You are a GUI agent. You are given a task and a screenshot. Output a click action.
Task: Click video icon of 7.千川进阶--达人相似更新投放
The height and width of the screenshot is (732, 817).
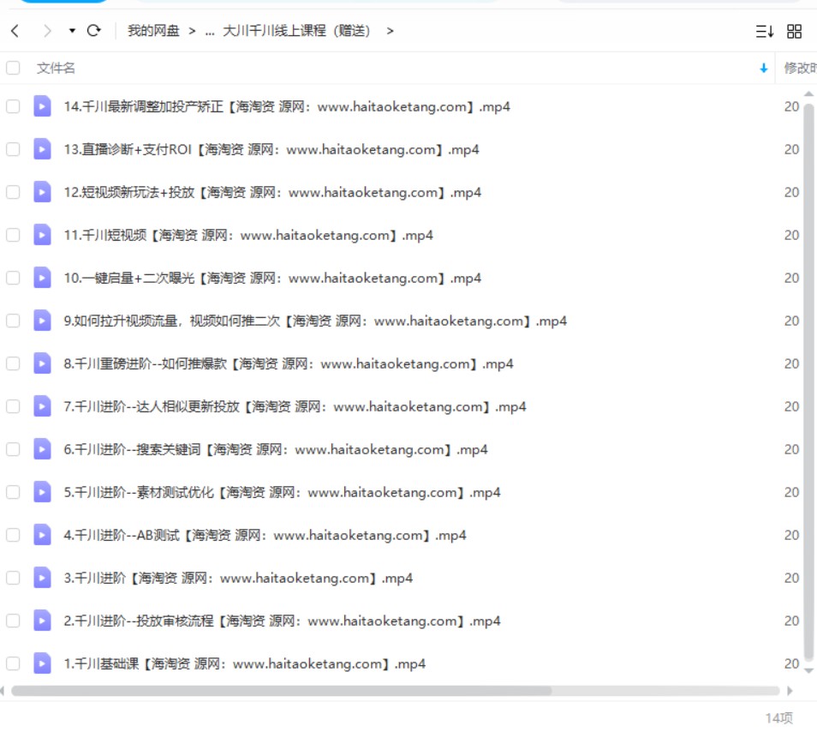[42, 406]
